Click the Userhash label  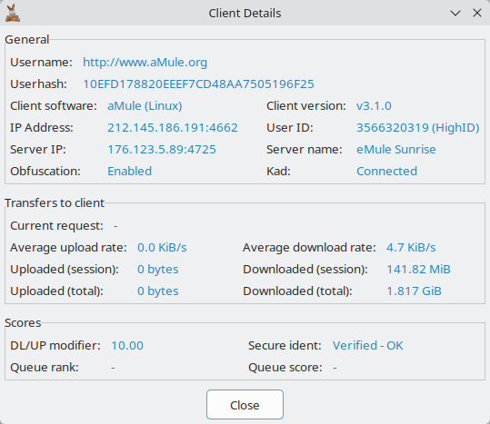[x=38, y=84]
